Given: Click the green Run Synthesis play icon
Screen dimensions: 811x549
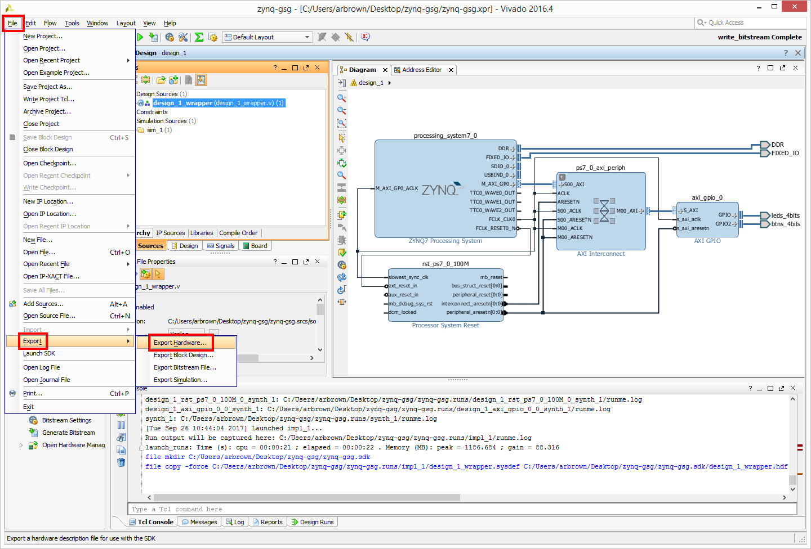Looking at the screenshot, I should [x=140, y=37].
